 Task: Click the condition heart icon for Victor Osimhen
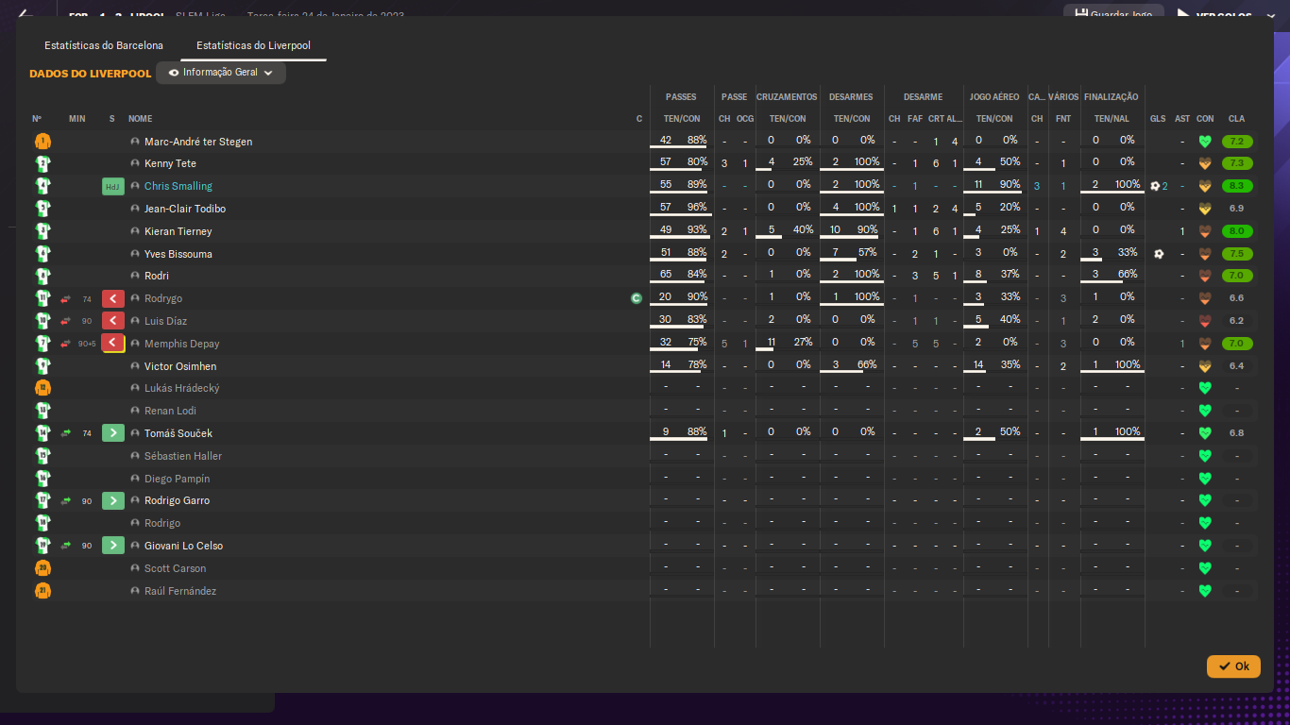1205,366
